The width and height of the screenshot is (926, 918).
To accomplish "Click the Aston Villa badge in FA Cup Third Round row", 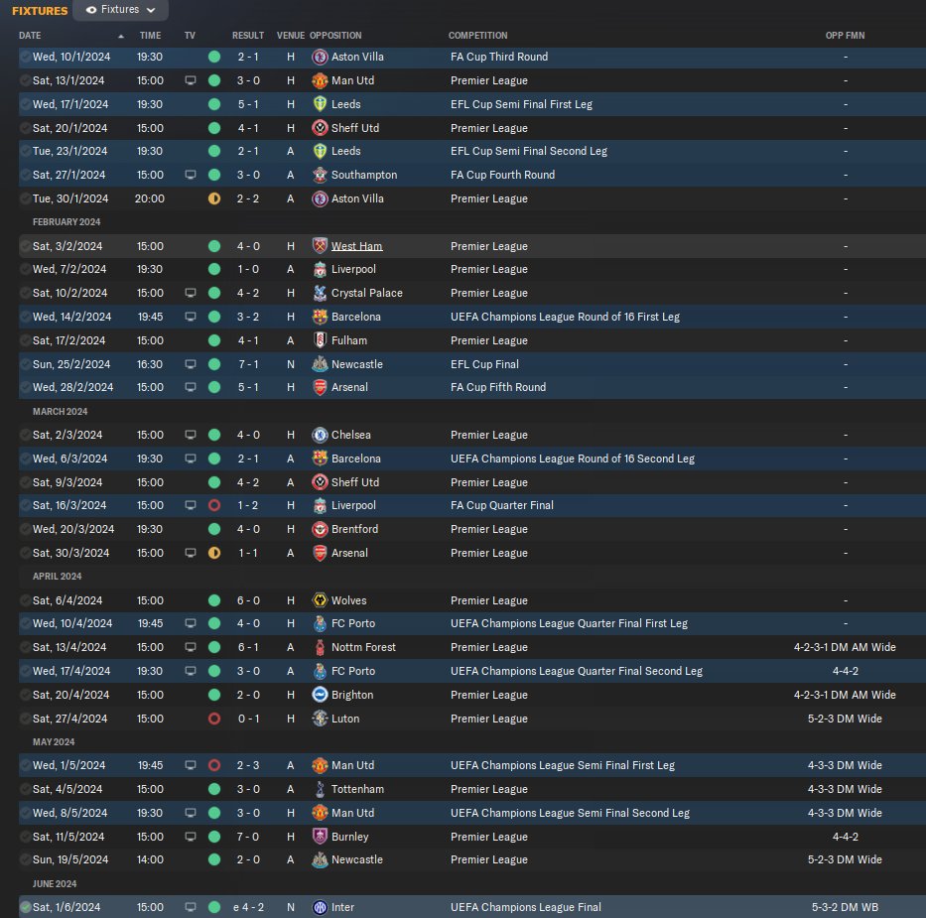I will pos(320,57).
